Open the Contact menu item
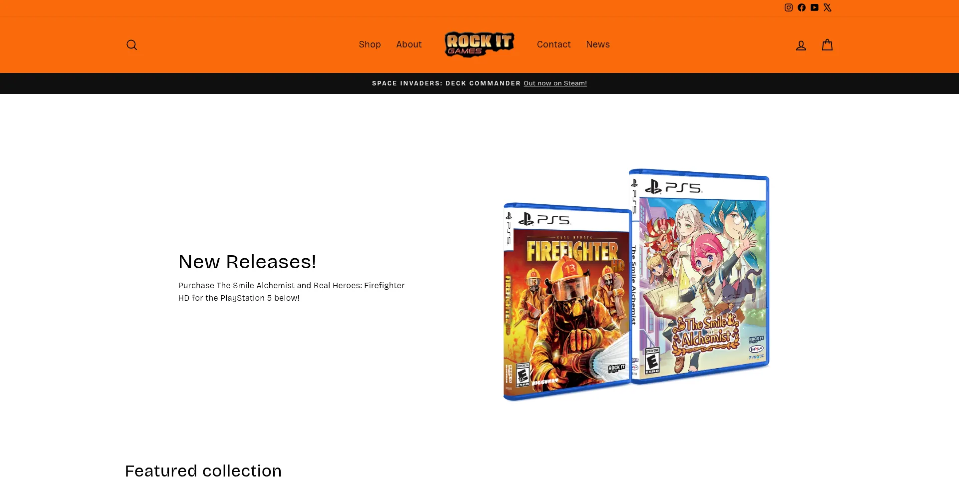The height and width of the screenshot is (496, 959). pyautogui.click(x=554, y=44)
